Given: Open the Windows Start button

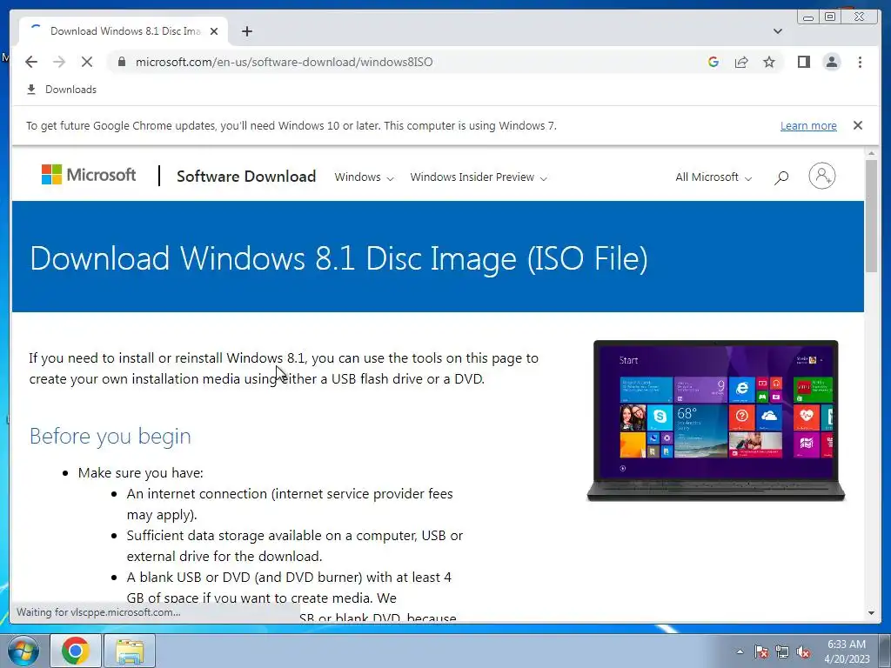Looking at the screenshot, I should pyautogui.click(x=23, y=651).
